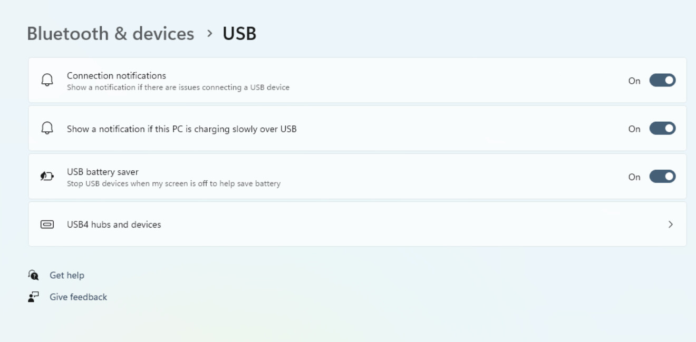The width and height of the screenshot is (696, 342).
Task: Go back to the Bluetooth & devices breadcrumb
Action: coord(111,34)
